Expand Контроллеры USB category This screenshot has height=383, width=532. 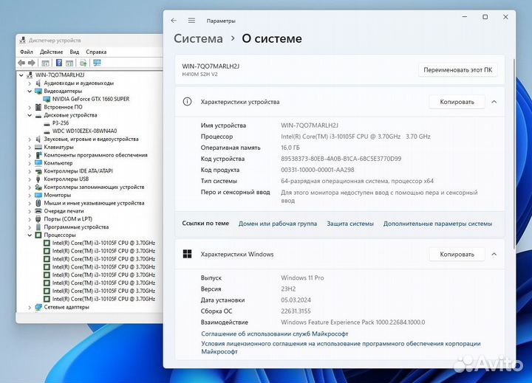(30, 179)
